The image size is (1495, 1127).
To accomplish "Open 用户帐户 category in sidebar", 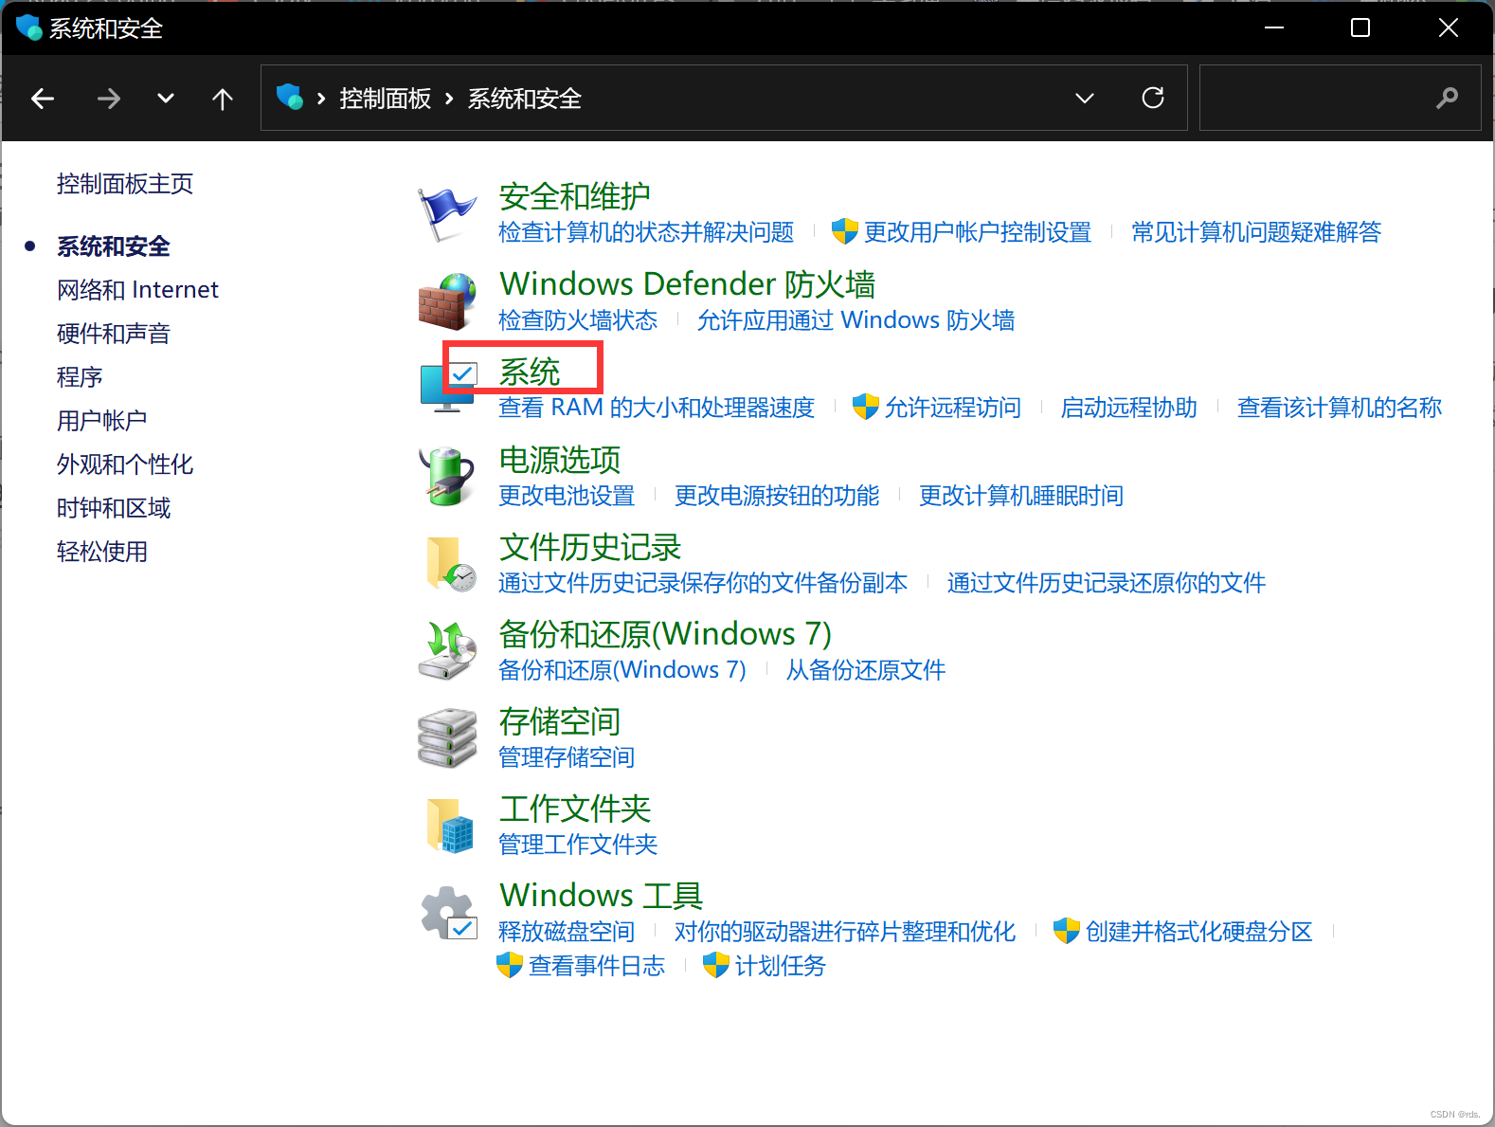I will (x=102, y=421).
